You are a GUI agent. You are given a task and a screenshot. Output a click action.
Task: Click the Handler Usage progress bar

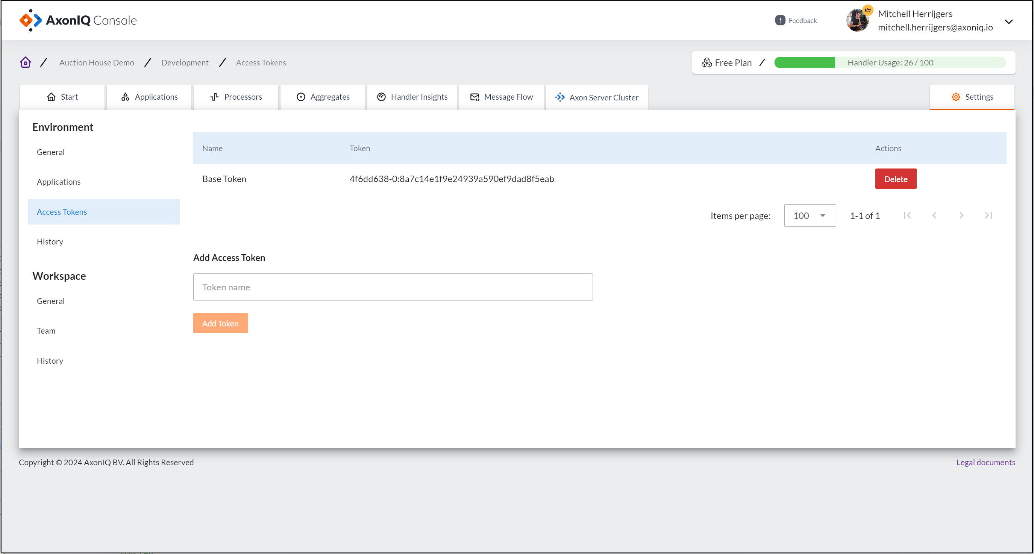pyautogui.click(x=890, y=62)
